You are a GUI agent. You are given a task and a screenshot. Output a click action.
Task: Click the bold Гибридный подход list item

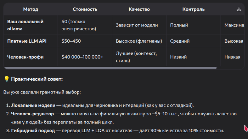(33, 131)
